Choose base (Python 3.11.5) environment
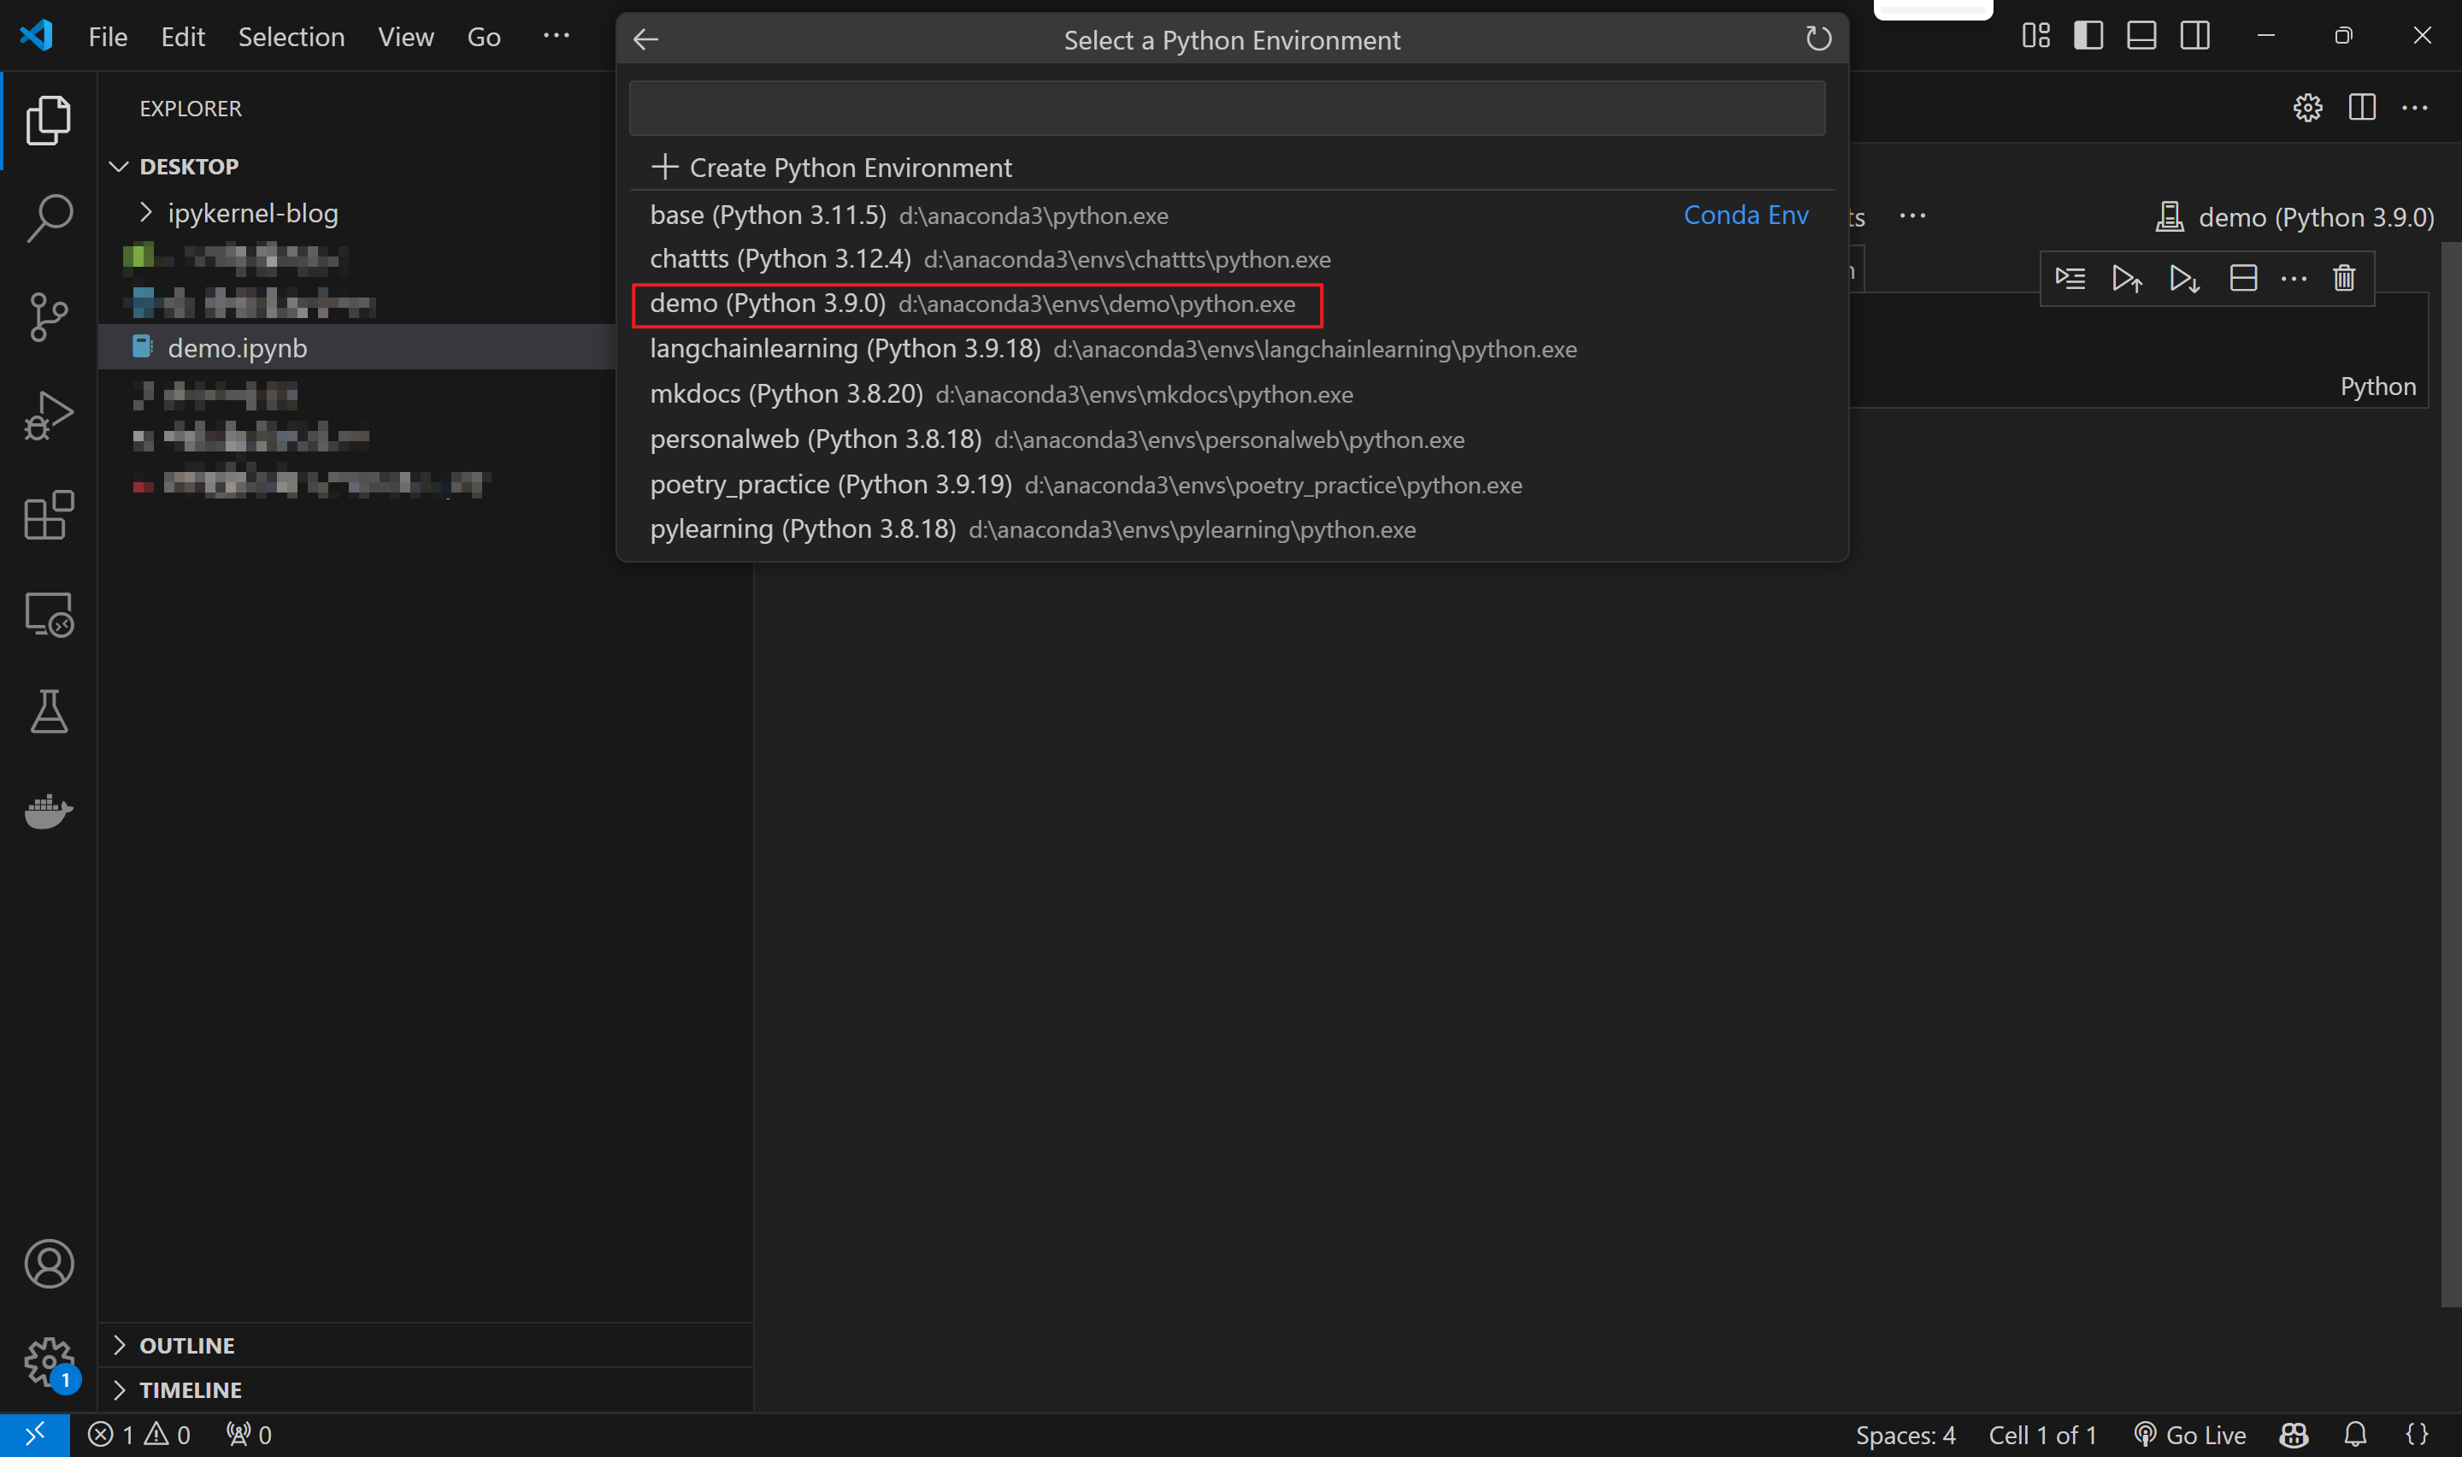The width and height of the screenshot is (2462, 1457). point(1233,215)
